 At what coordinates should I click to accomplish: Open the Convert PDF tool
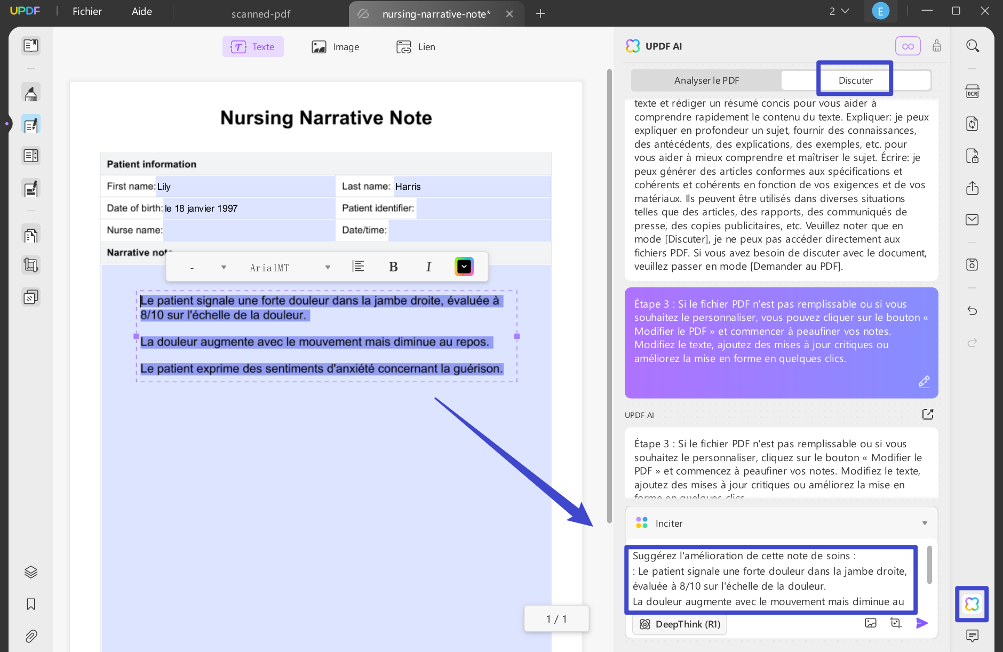[x=972, y=124]
